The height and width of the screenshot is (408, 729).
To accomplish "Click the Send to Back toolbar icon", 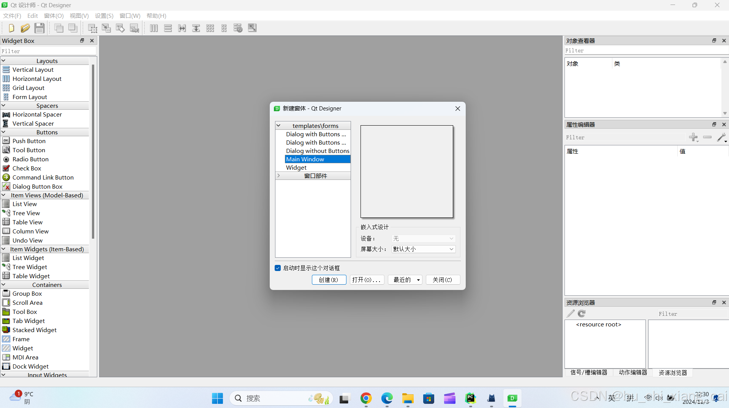I will coord(73,28).
